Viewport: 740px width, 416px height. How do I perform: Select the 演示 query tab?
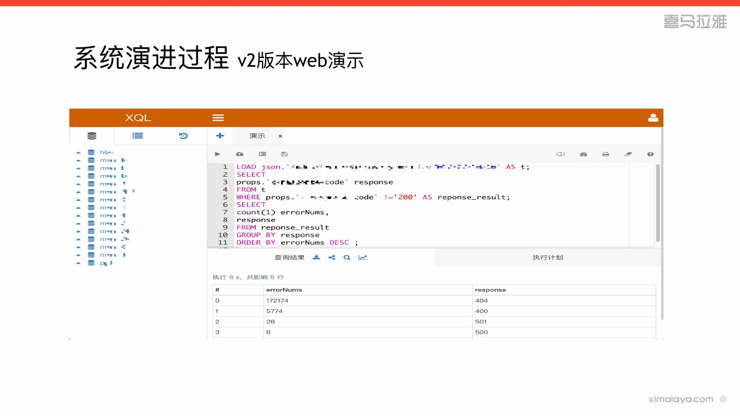257,136
